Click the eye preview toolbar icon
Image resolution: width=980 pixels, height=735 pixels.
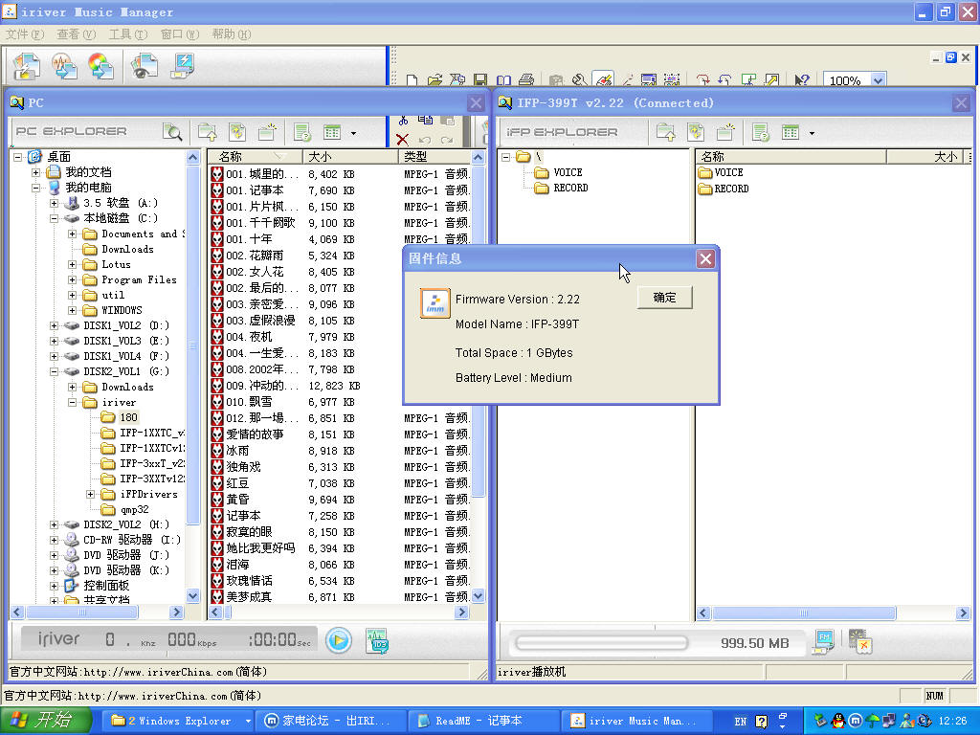click(144, 66)
